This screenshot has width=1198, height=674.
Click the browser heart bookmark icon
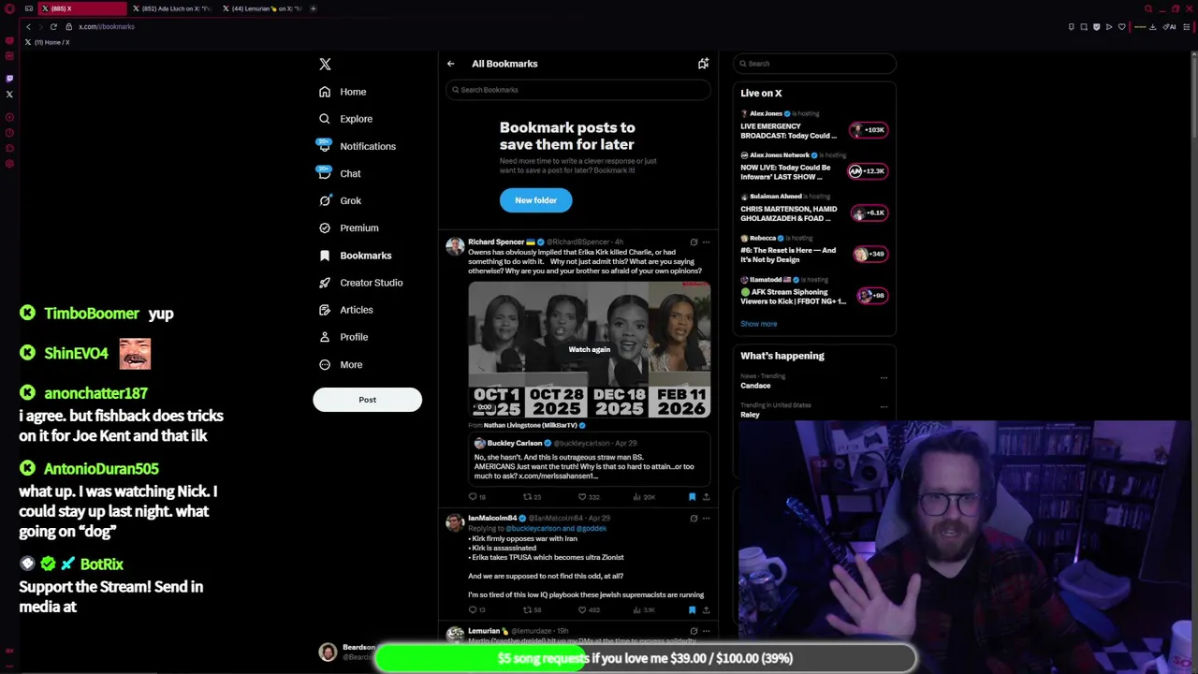[1121, 26]
